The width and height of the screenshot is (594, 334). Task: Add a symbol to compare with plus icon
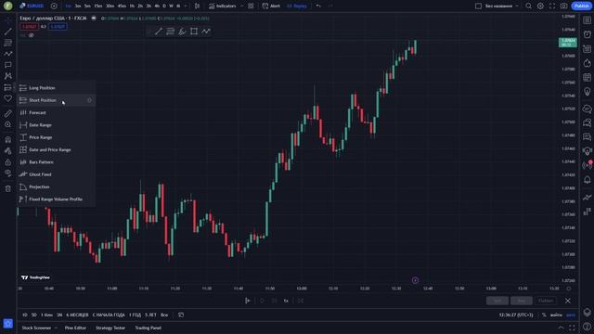[x=54, y=6]
